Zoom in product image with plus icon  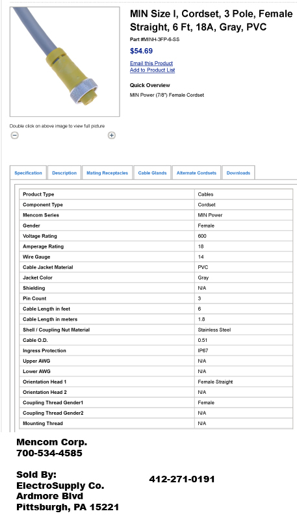coord(112,135)
